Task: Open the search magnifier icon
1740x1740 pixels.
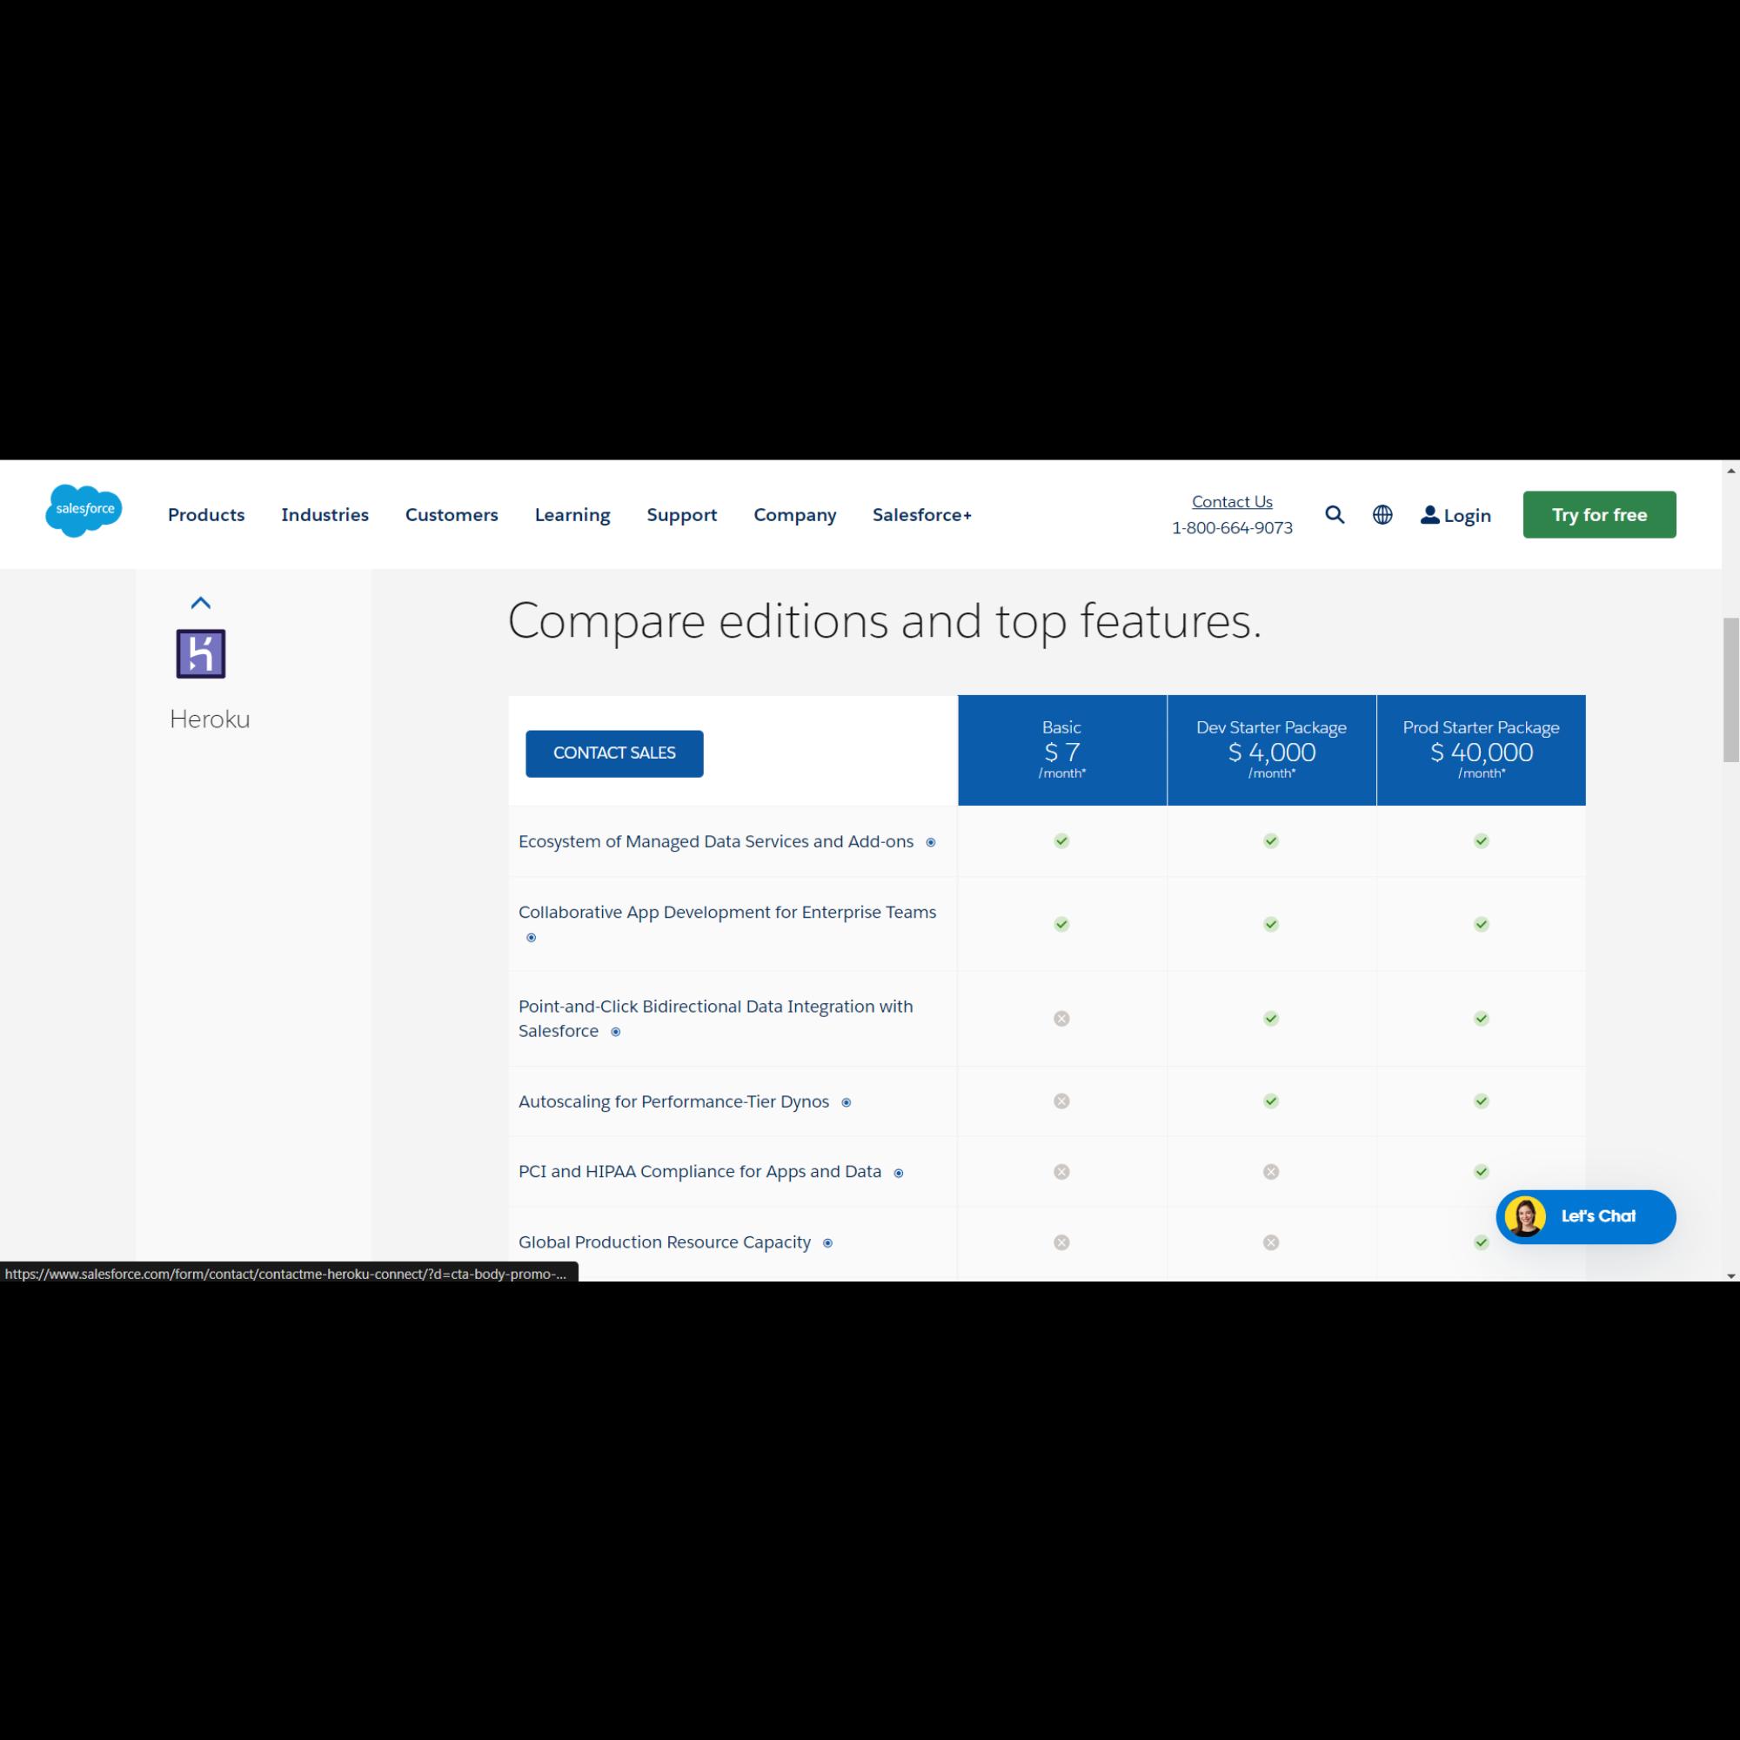Action: click(x=1335, y=514)
